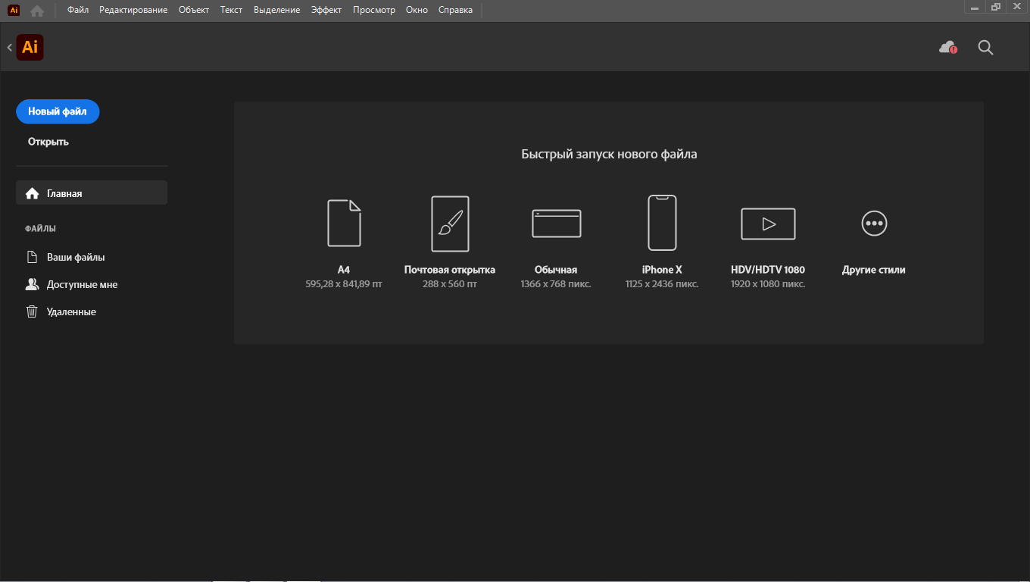1030x582 pixels.
Task: Choose the Обычная web preset icon
Action: click(x=556, y=224)
